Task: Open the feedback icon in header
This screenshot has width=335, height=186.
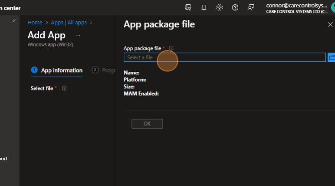Action: click(x=250, y=7)
